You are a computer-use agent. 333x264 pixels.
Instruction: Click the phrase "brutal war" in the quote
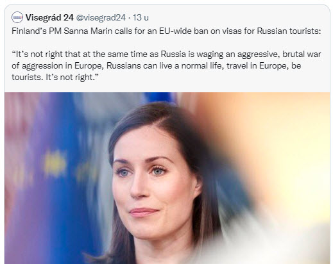click(x=302, y=54)
